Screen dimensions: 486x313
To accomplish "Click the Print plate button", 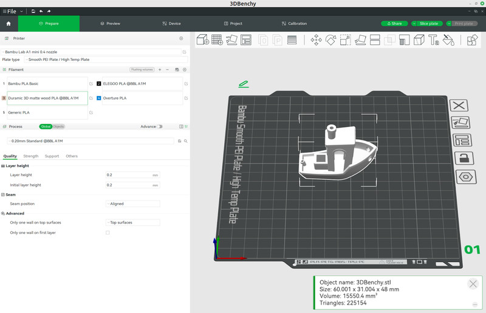I will (464, 24).
